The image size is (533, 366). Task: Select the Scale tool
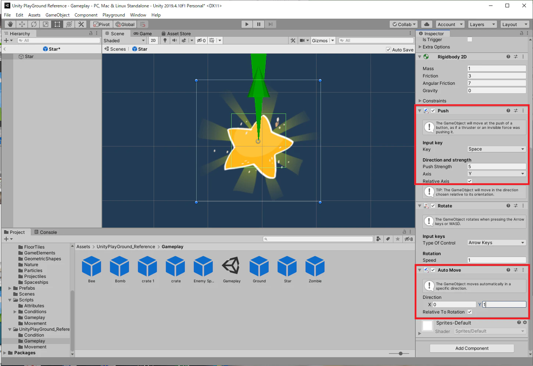coord(46,24)
